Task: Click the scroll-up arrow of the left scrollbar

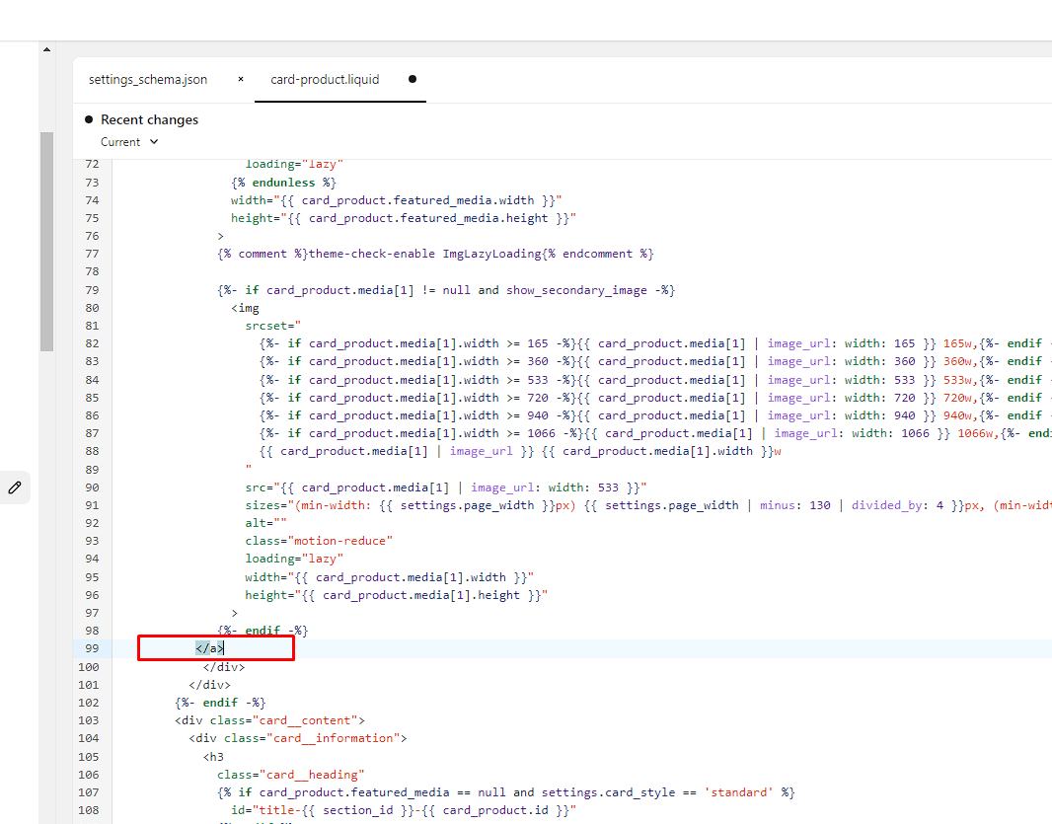Action: coord(46,49)
